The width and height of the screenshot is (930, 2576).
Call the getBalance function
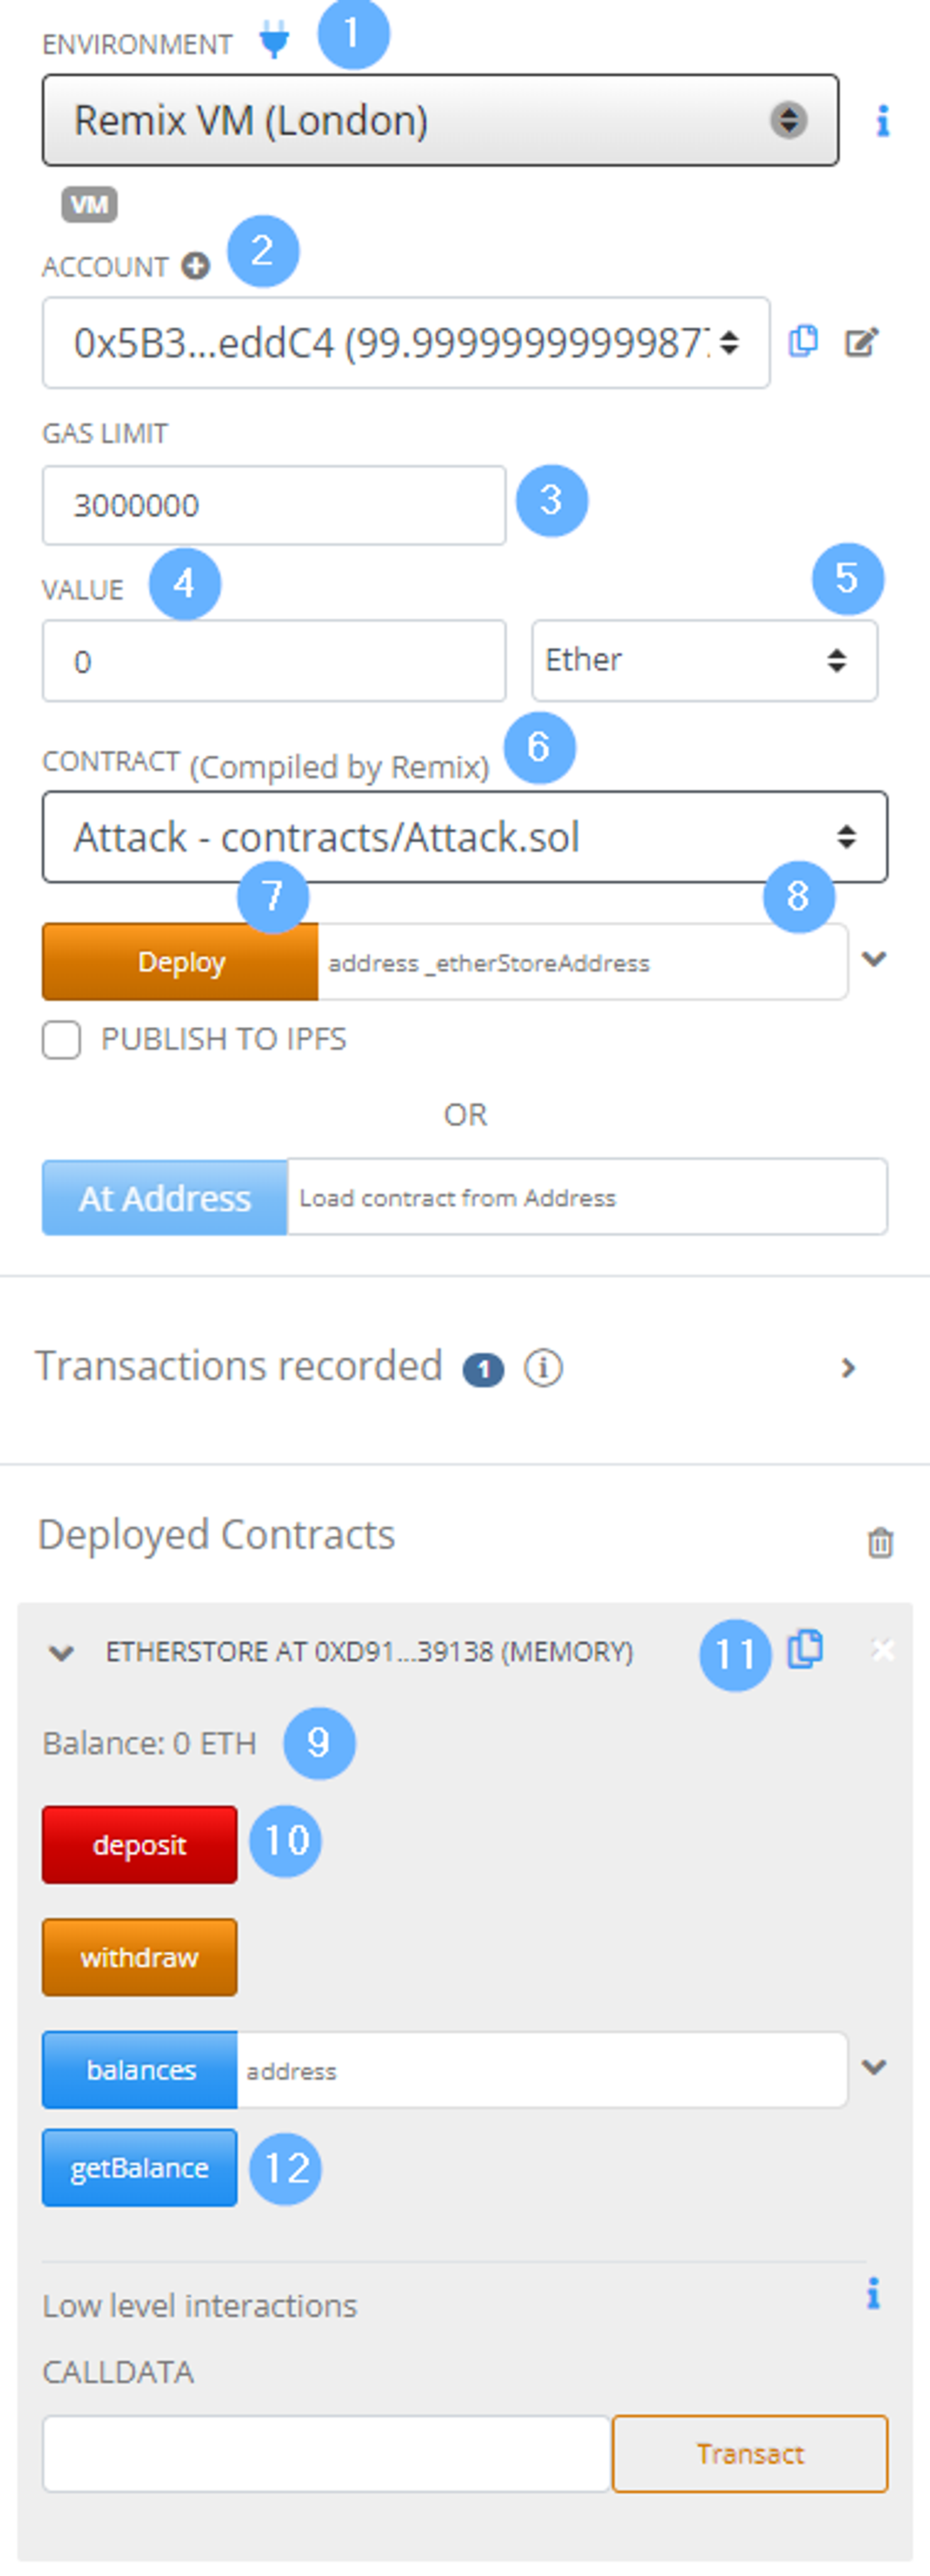click(x=140, y=2168)
